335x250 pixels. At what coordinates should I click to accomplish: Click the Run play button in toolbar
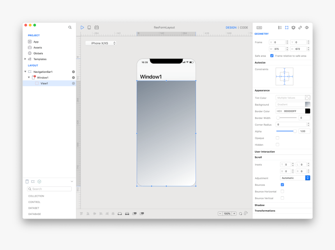pos(82,28)
